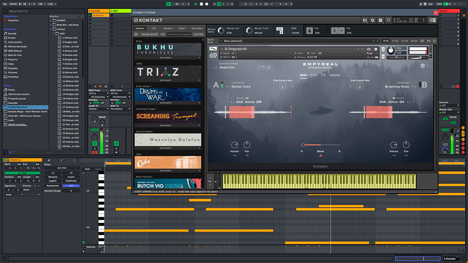
Task: Open the SL Empyreal AD wrench editor
Action: [x=213, y=49]
